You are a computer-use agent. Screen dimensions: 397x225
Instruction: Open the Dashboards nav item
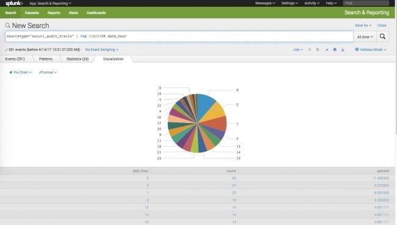pos(97,13)
